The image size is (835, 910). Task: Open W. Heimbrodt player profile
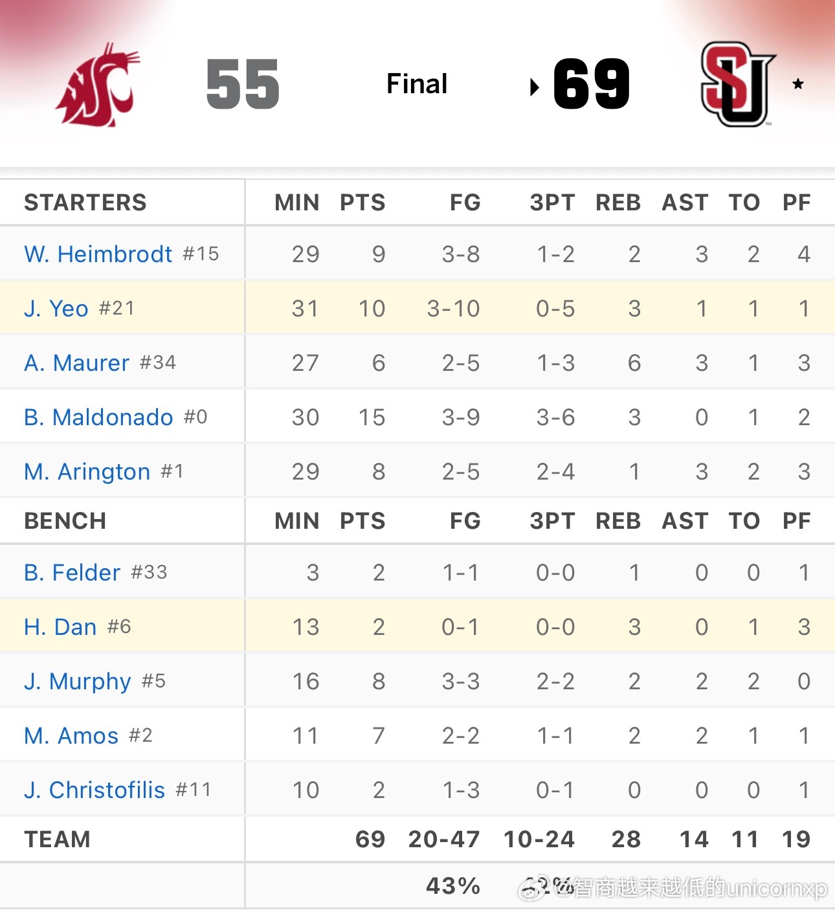pyautogui.click(x=98, y=254)
